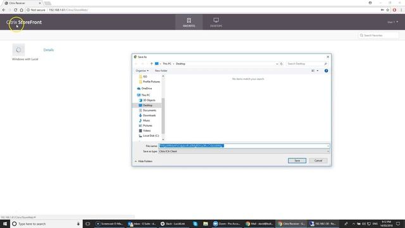Open Task View in taskbar
The image size is (405, 228).
click(x=88, y=224)
